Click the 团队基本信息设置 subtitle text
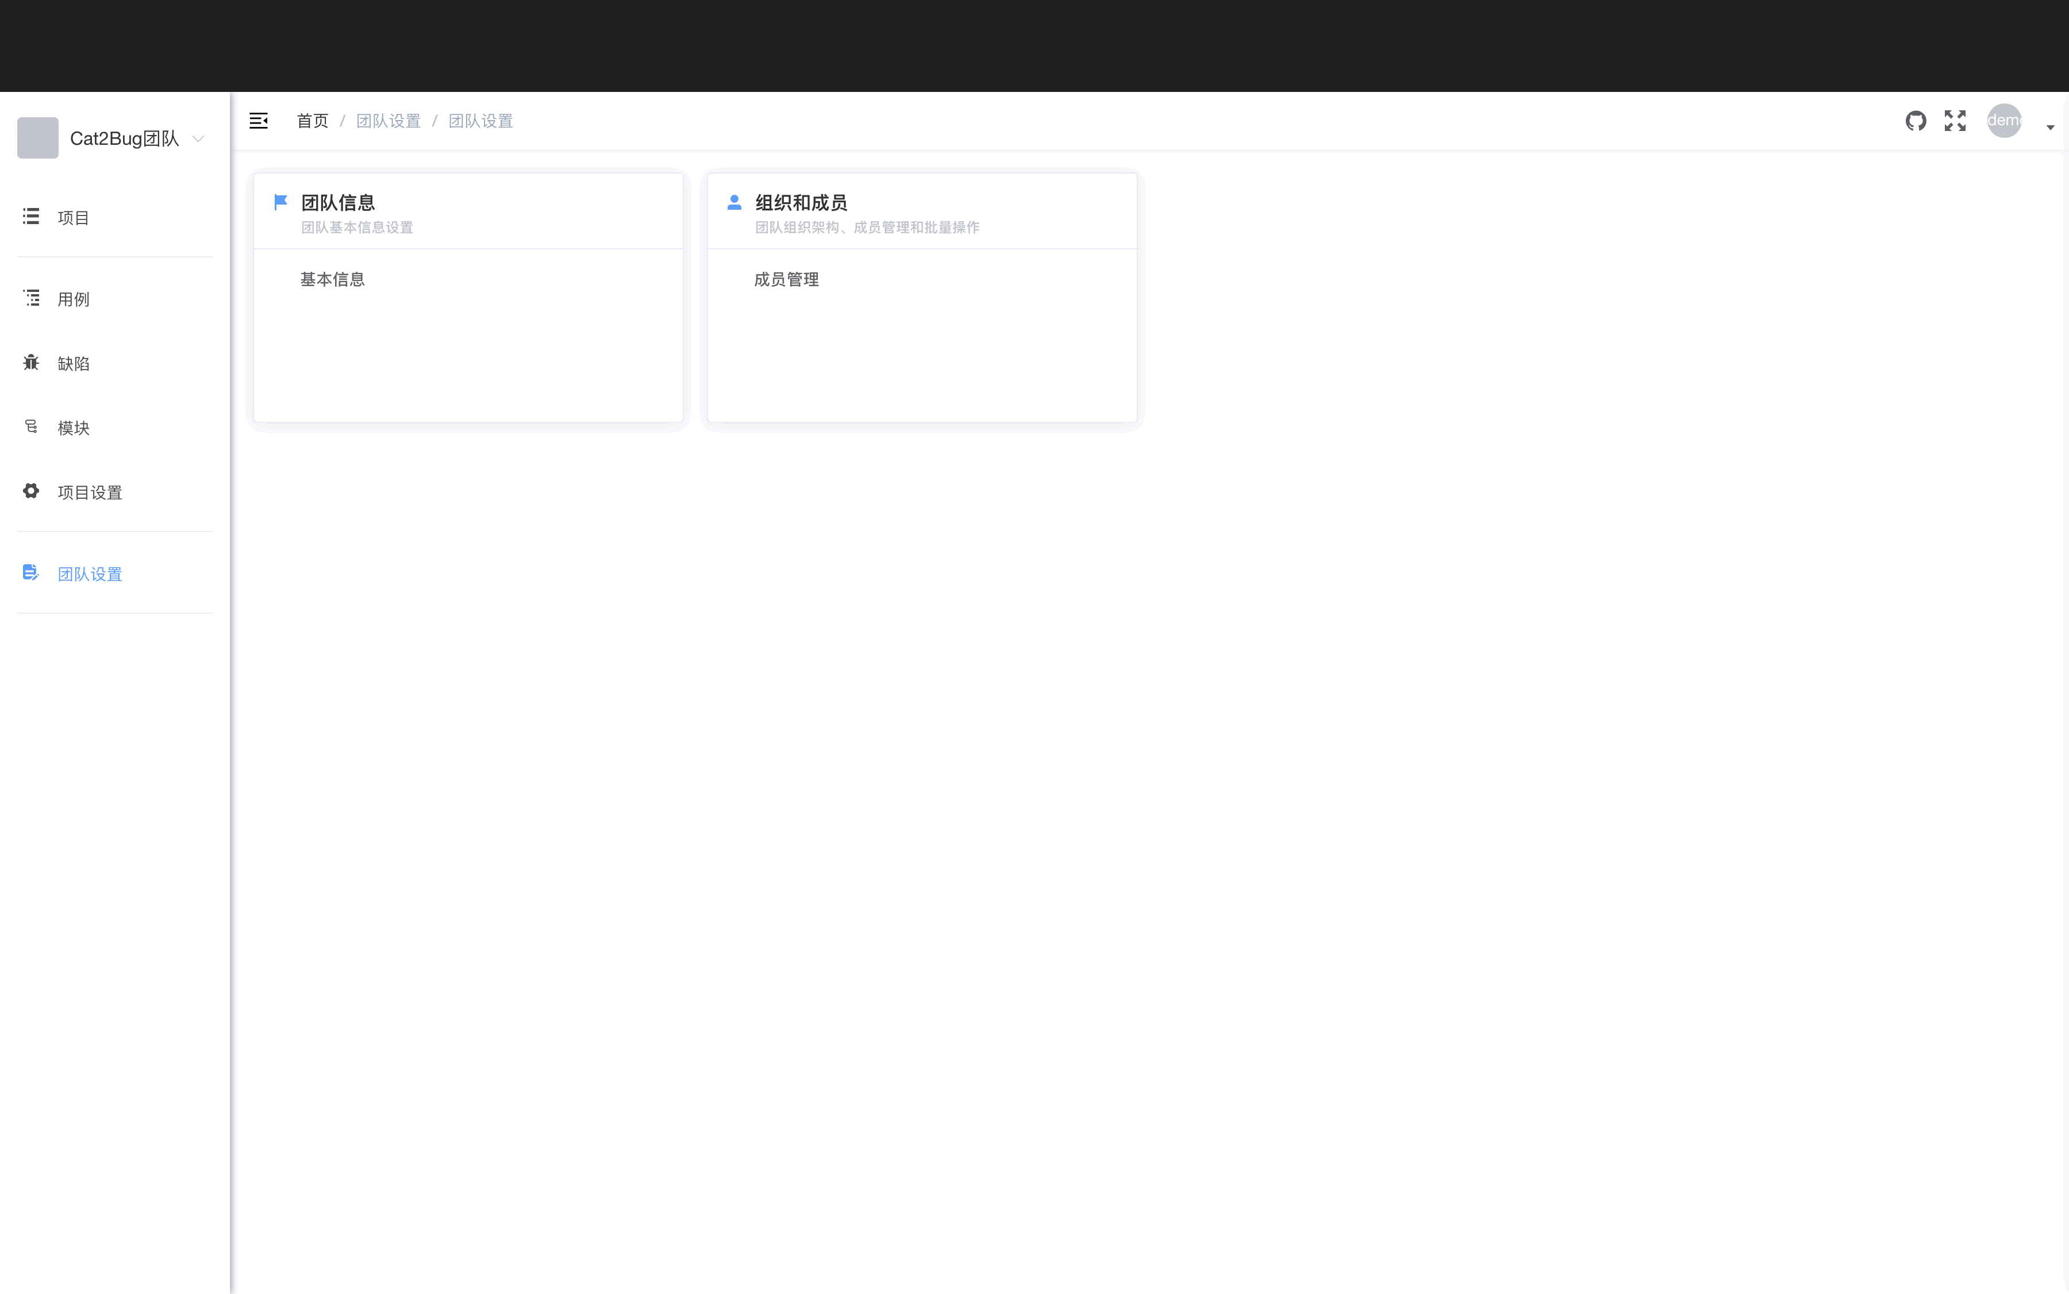This screenshot has width=2069, height=1294. (x=357, y=228)
